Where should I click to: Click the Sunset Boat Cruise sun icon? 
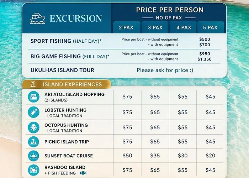click(x=33, y=156)
